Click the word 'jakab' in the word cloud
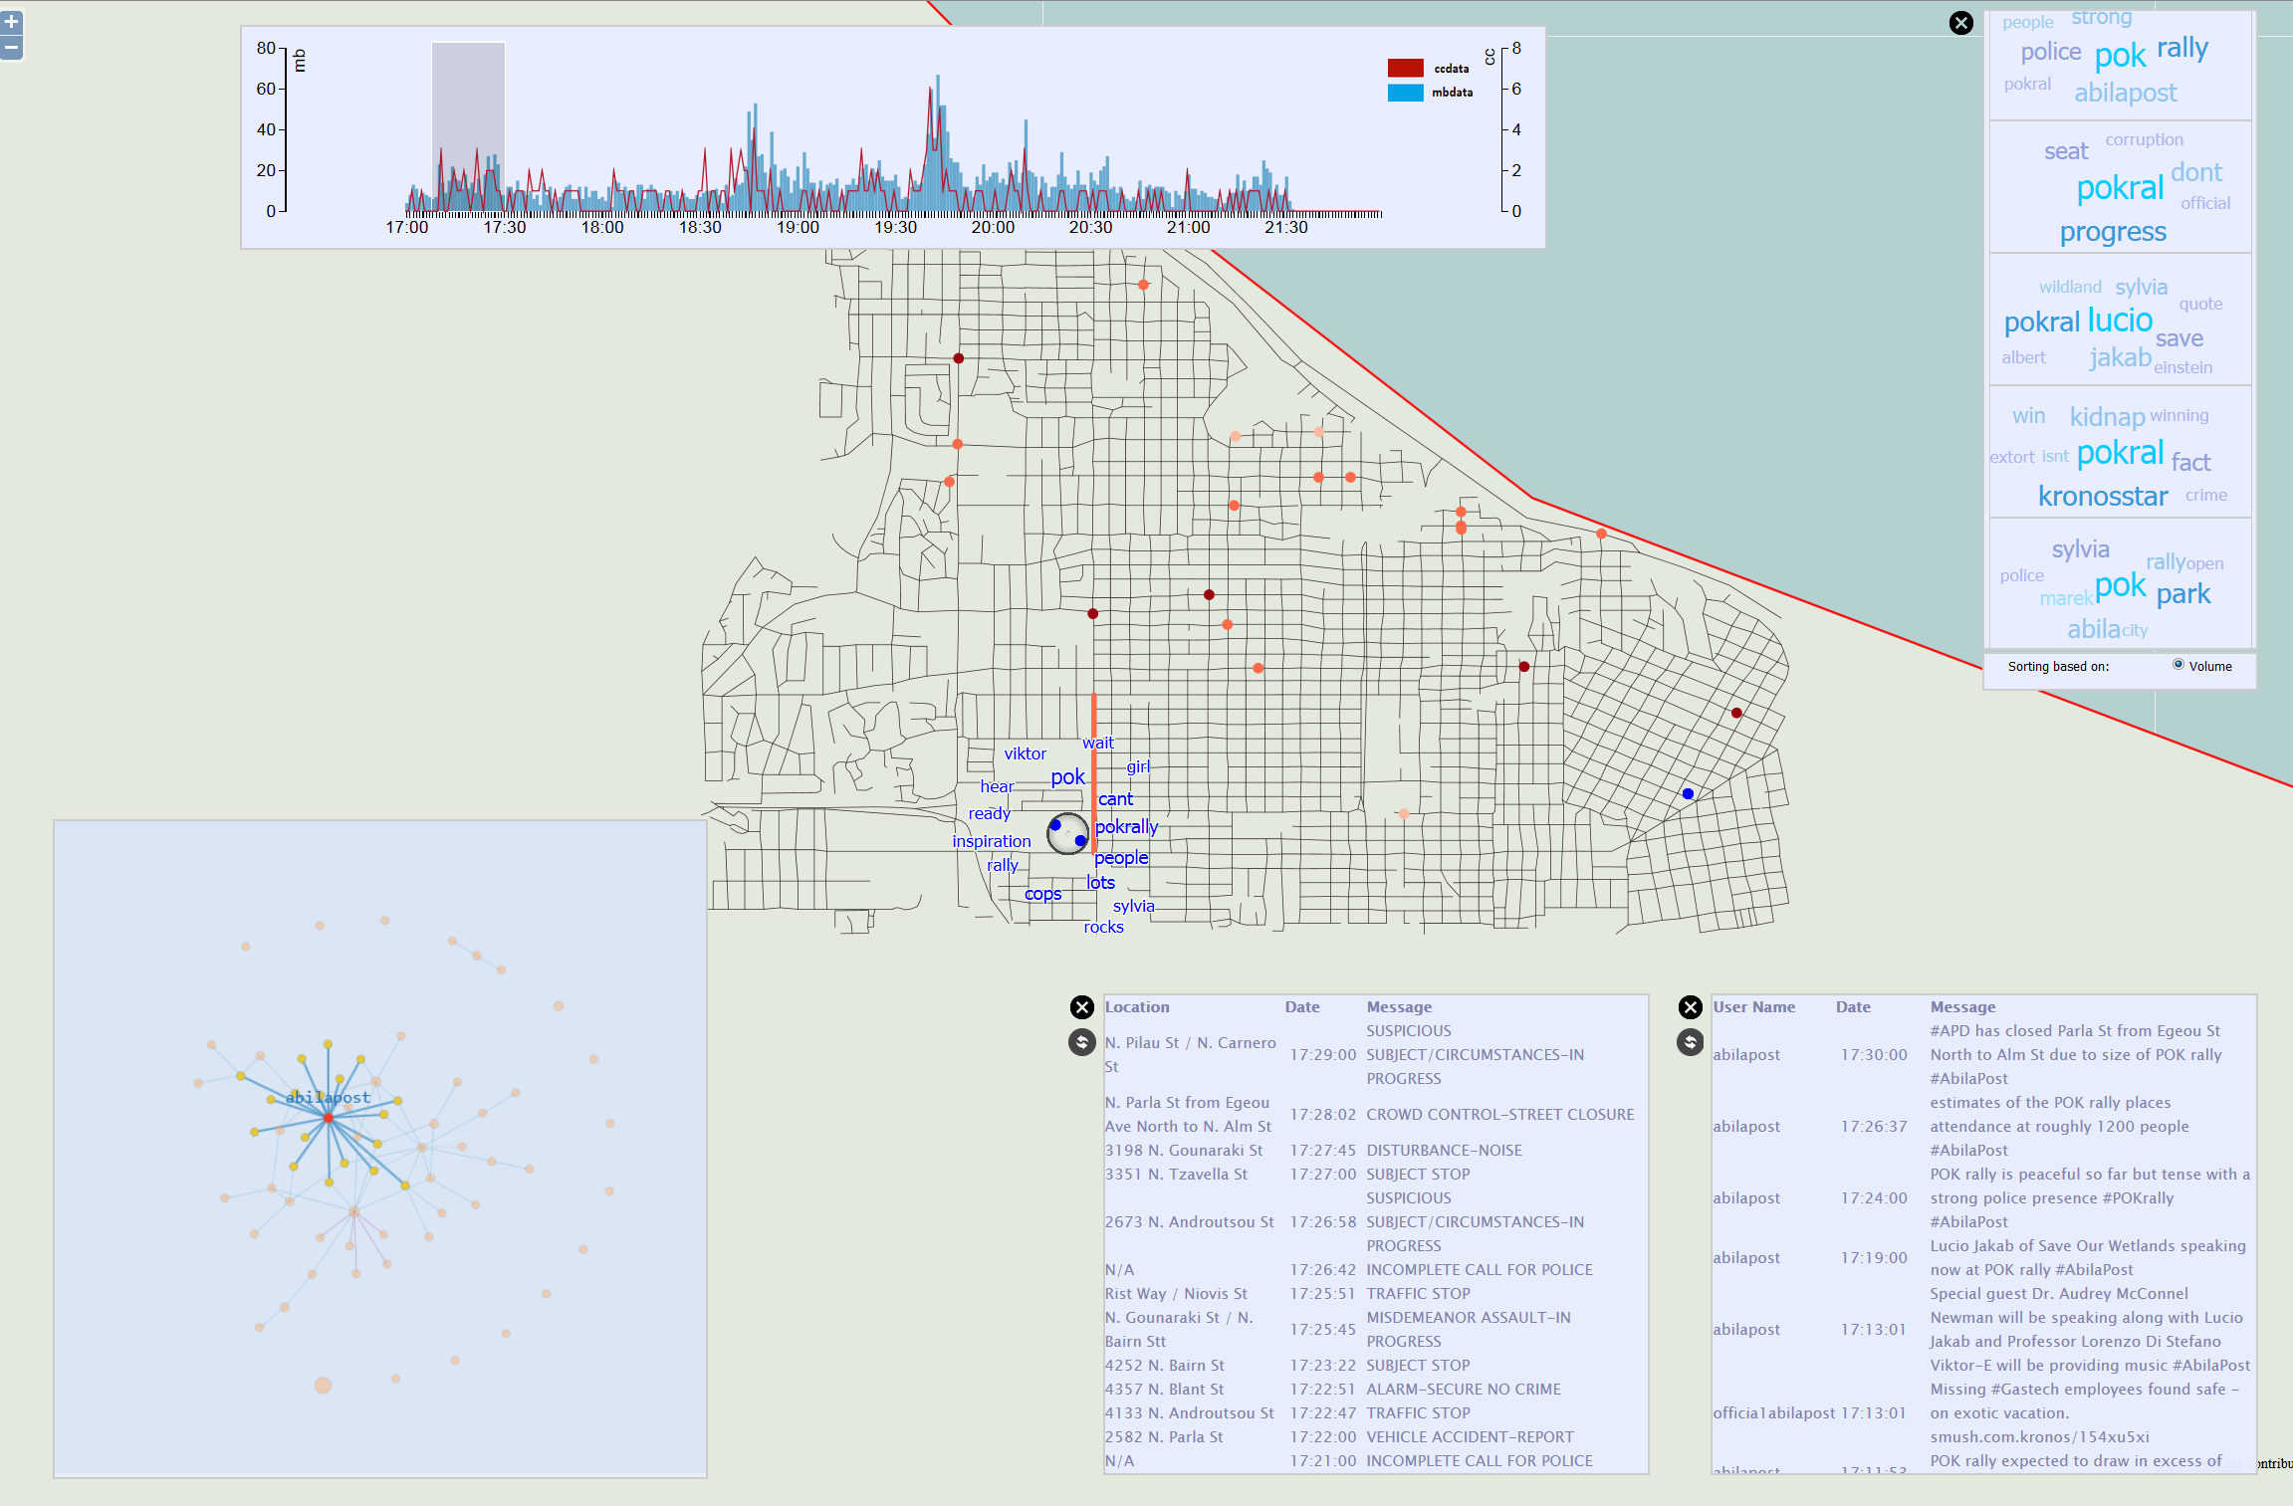The height and width of the screenshot is (1506, 2293). [2120, 357]
